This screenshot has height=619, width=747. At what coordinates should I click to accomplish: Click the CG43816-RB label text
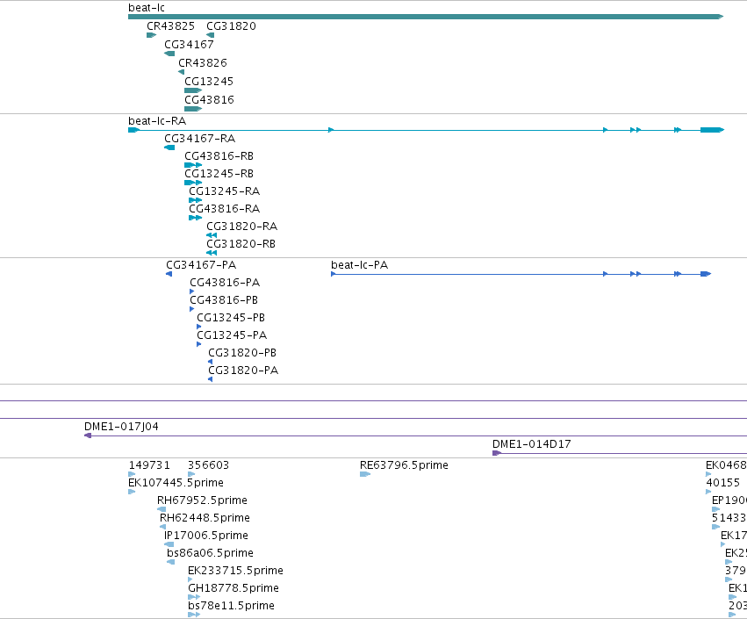(219, 156)
